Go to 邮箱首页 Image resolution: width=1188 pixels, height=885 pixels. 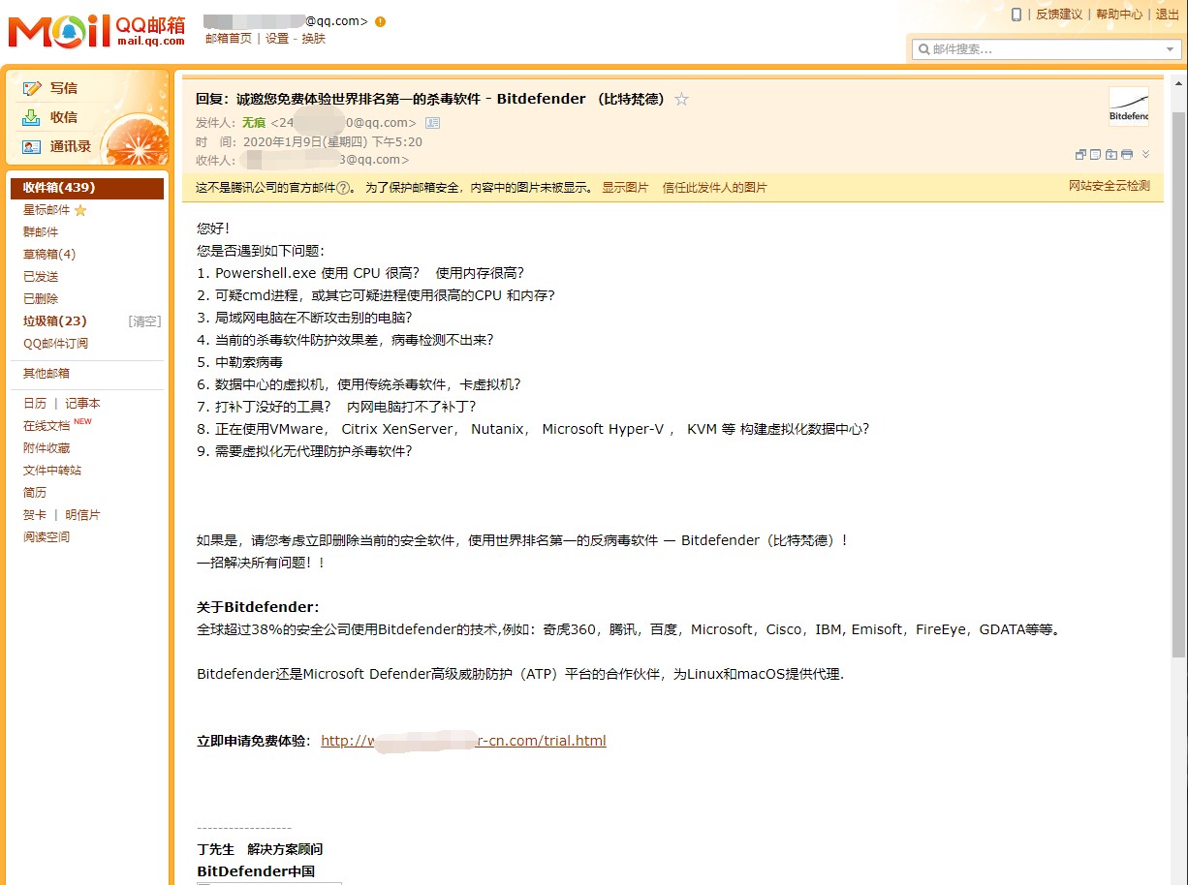(229, 39)
